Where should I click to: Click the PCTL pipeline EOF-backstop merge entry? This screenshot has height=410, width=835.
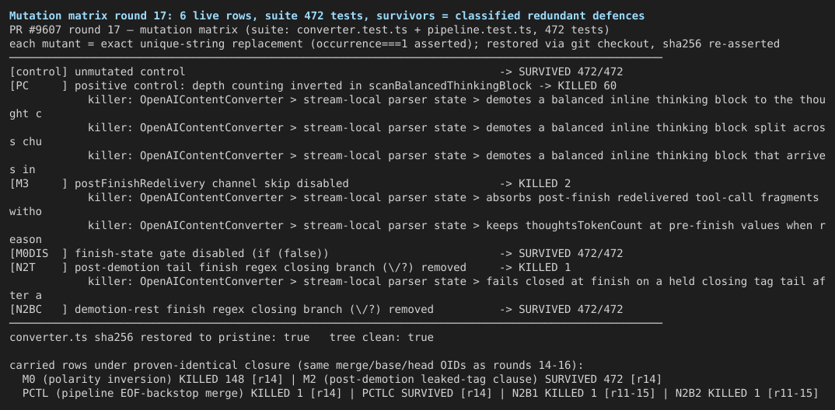186,394
